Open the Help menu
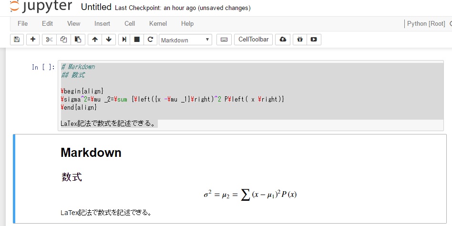 [187, 24]
